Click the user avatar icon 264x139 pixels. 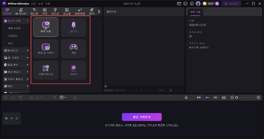click(x=198, y=4)
